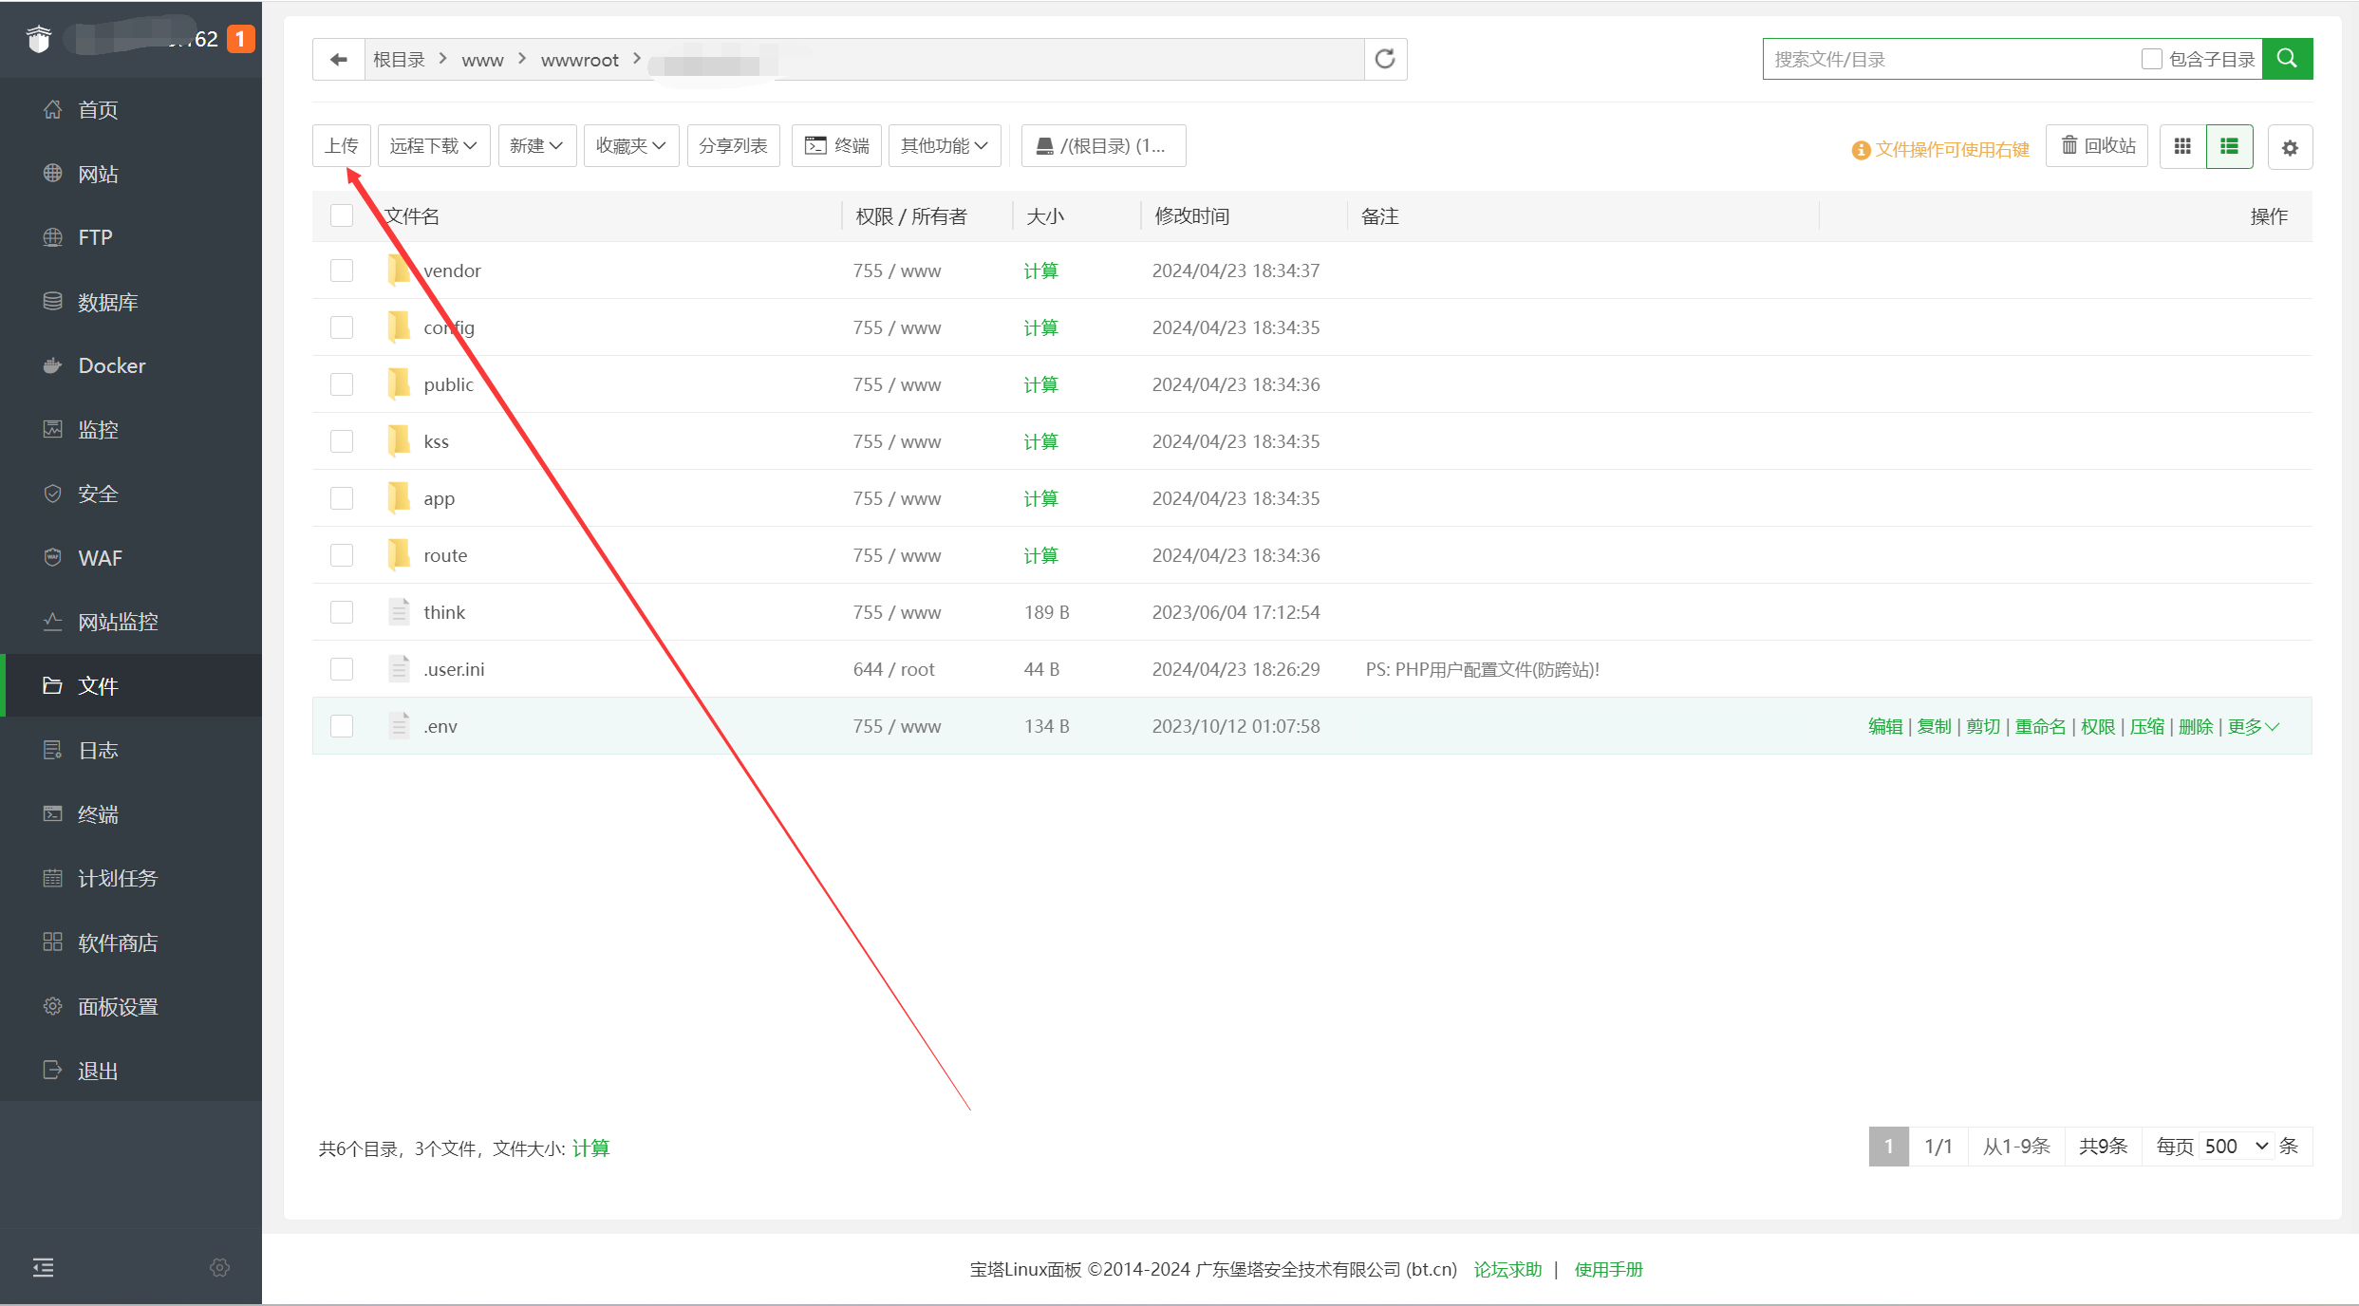The image size is (2359, 1306).
Task: Click page 1 pagination button
Action: point(1888,1146)
